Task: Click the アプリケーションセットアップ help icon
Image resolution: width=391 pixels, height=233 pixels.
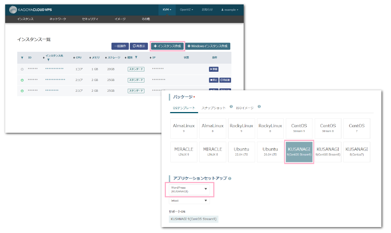Action: [230, 179]
